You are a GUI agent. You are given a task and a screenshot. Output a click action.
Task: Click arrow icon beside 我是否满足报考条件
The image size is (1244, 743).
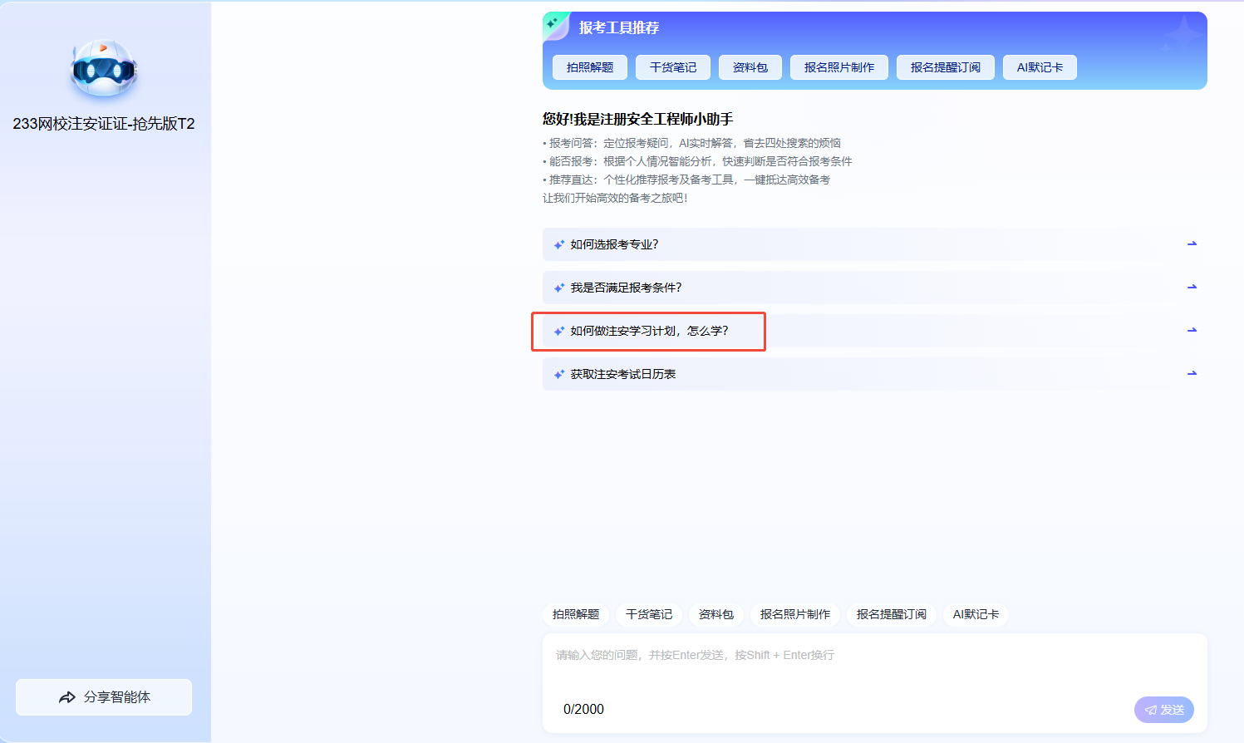(1192, 288)
